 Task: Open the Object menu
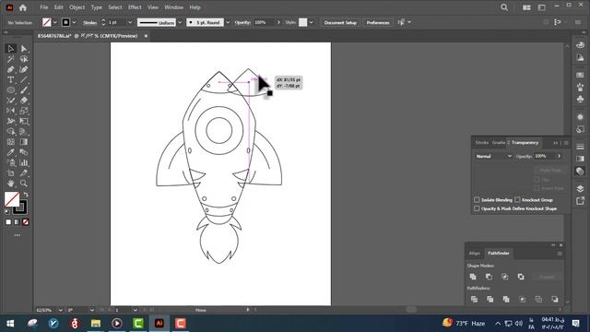(77, 7)
